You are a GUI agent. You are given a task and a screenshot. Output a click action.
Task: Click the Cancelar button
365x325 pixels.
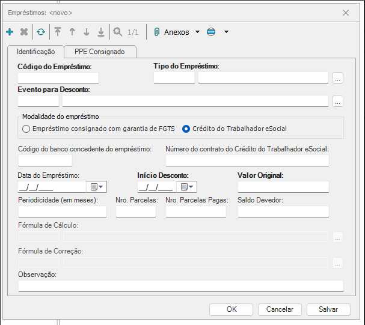pos(280,309)
